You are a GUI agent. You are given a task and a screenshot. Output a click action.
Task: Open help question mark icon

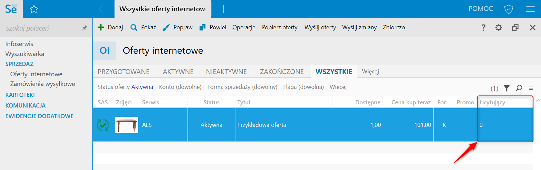coord(483,28)
